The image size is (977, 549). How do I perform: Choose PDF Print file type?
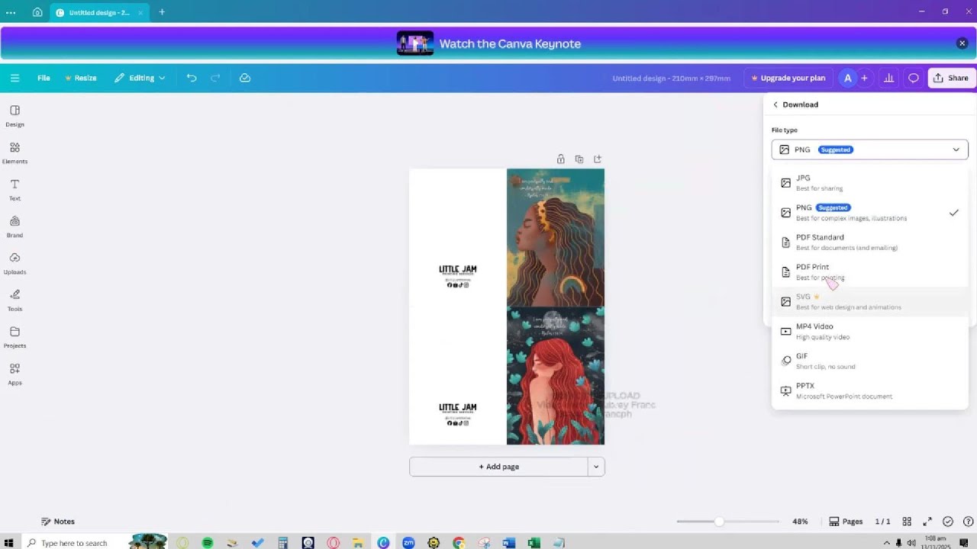tap(869, 272)
